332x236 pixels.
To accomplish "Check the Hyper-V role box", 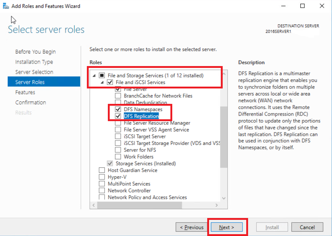I will [x=102, y=177].
